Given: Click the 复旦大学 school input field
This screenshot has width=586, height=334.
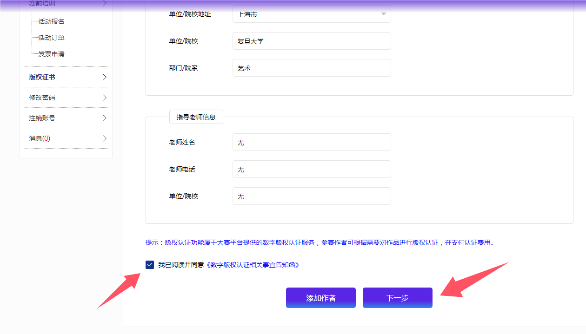Looking at the screenshot, I should pos(312,41).
